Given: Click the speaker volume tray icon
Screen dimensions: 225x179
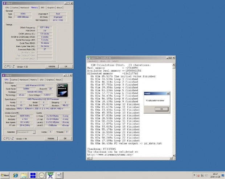Looking at the screenshot, I should pyautogui.click(x=206, y=175).
